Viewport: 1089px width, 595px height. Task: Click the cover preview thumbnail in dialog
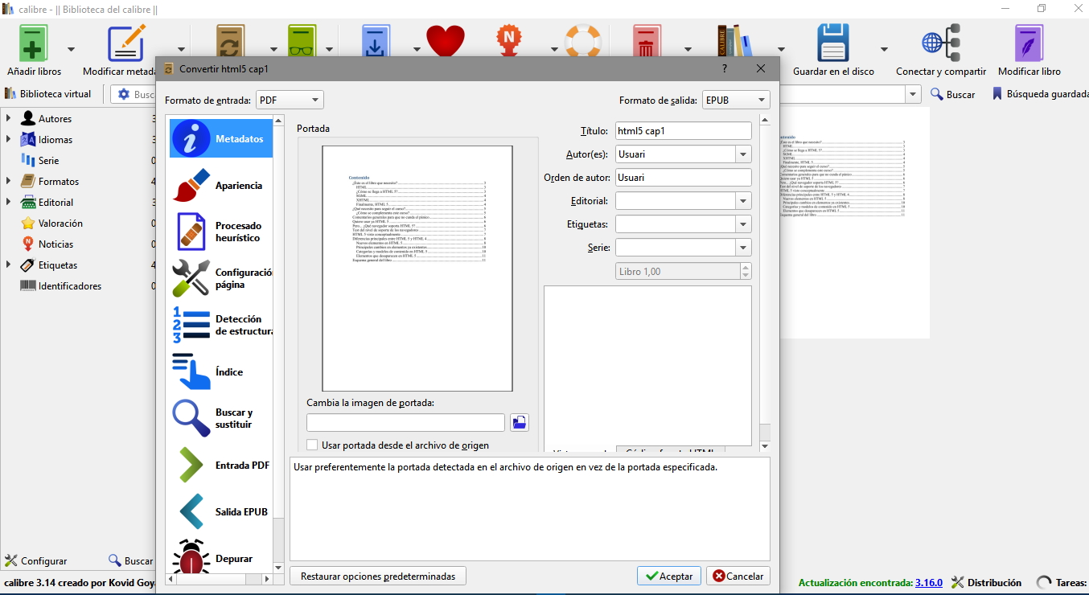(x=417, y=269)
